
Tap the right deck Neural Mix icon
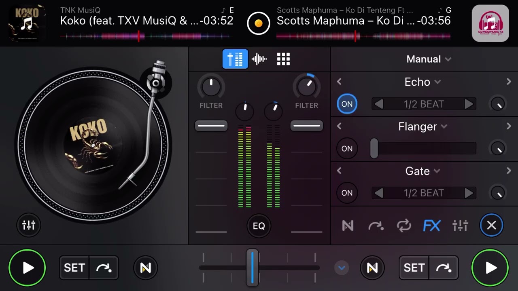click(372, 268)
